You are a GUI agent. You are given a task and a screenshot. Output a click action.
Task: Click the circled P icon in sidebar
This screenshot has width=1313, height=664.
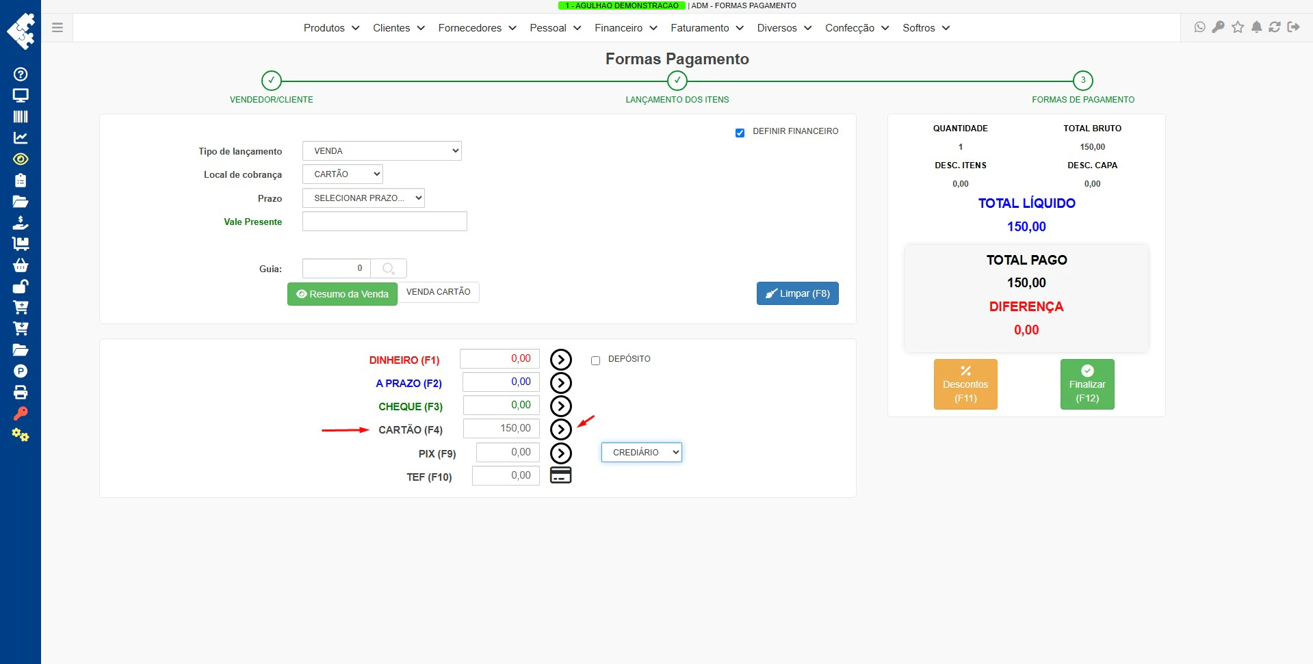coord(21,371)
